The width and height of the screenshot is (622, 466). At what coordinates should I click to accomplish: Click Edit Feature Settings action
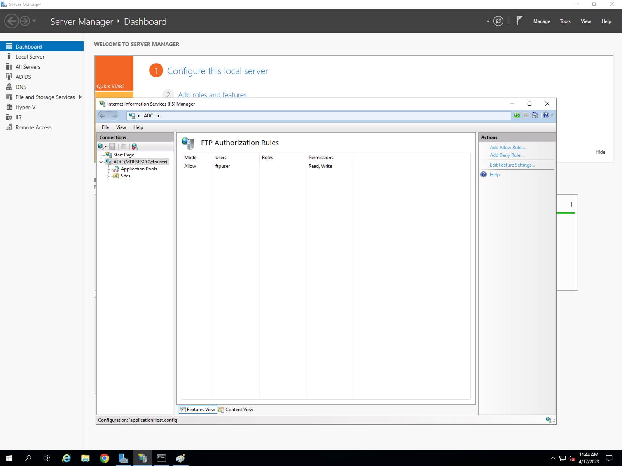tap(512, 165)
